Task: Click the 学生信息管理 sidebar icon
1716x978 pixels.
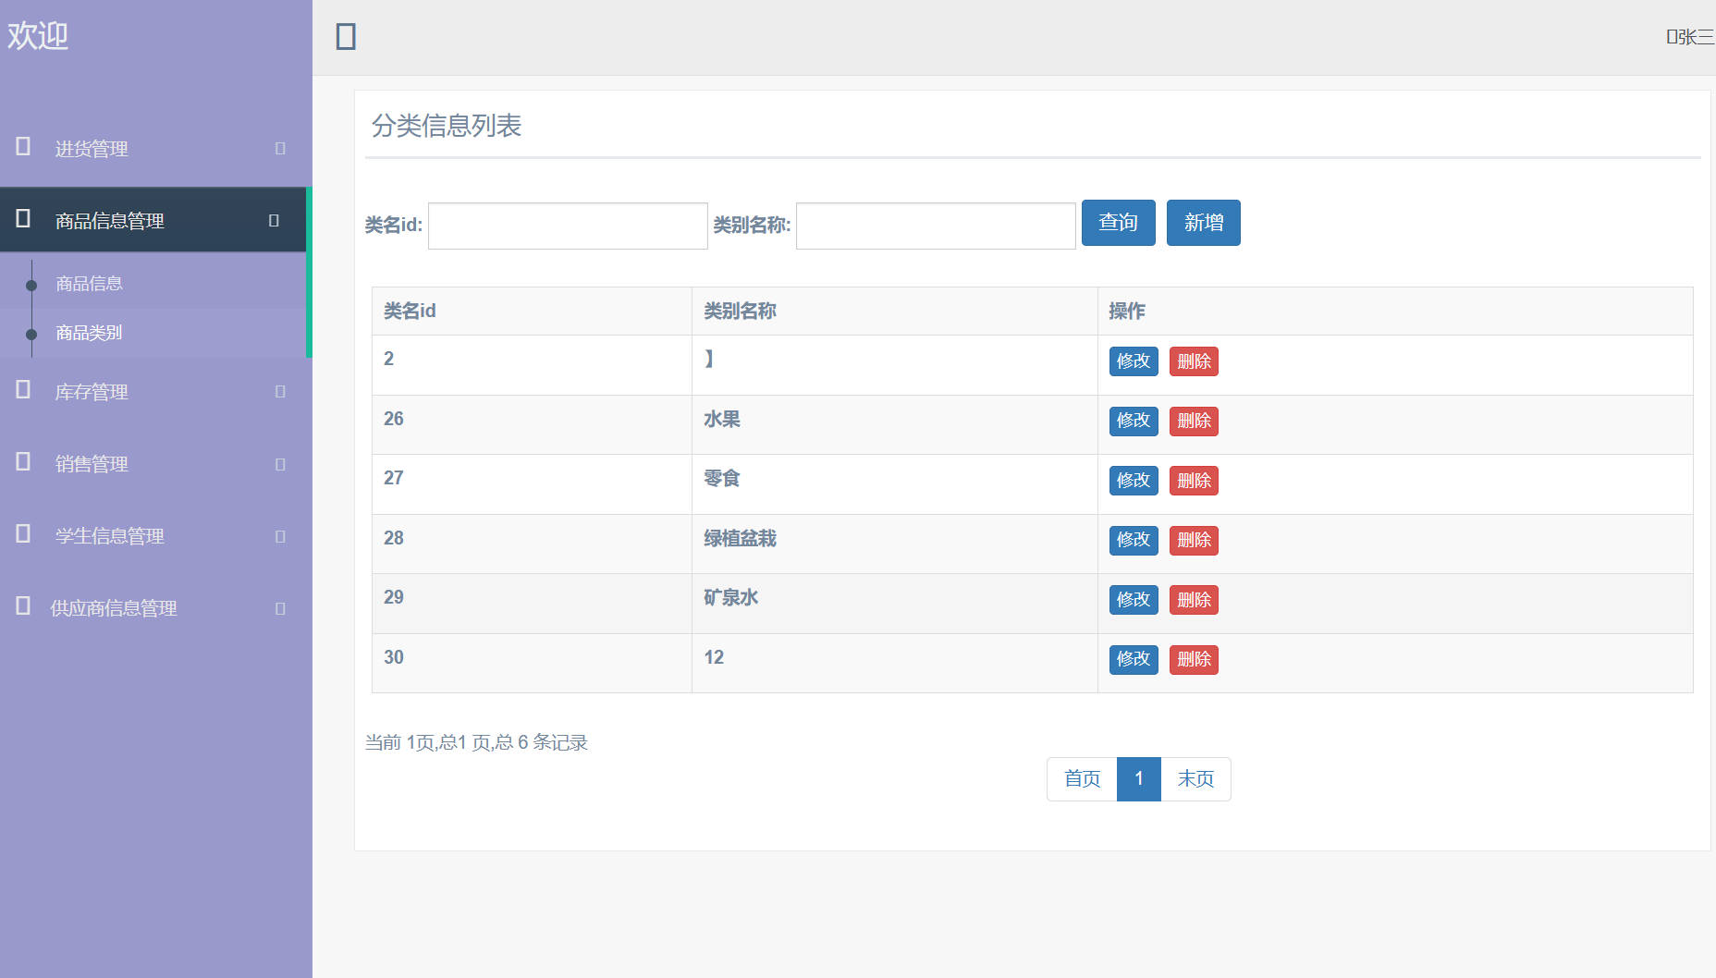Action: pyautogui.click(x=20, y=535)
